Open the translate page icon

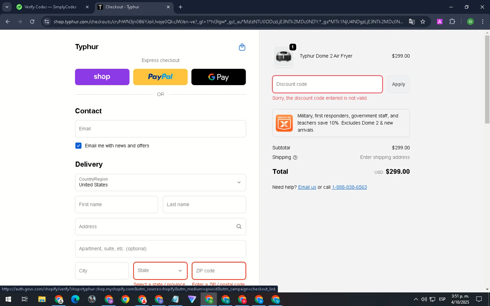412,22
